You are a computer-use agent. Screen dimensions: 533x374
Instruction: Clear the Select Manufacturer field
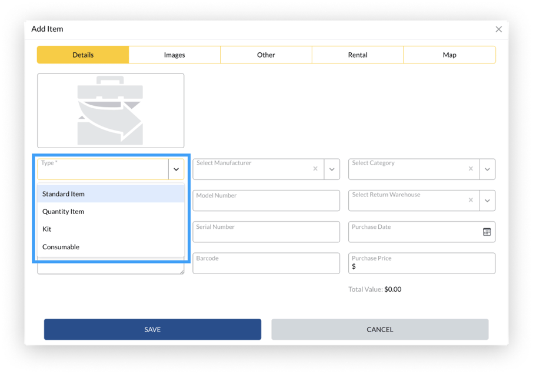pos(315,169)
